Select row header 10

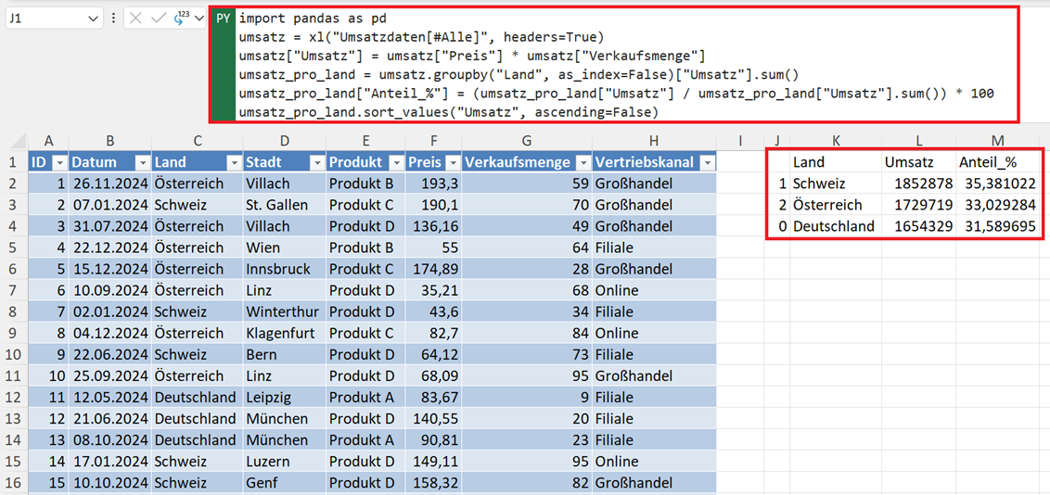click(x=14, y=354)
